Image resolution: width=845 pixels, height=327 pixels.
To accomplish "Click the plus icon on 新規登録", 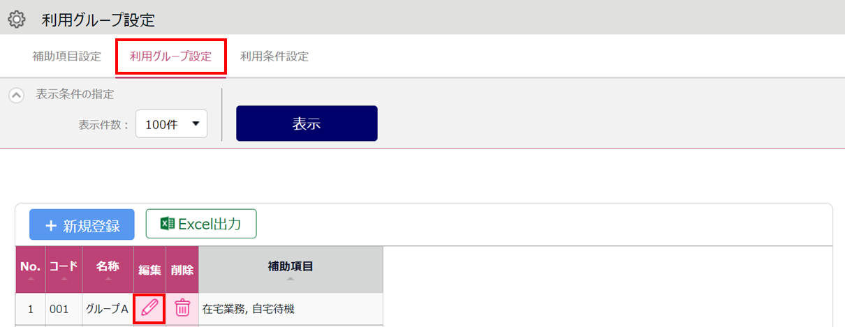I will 51,225.
